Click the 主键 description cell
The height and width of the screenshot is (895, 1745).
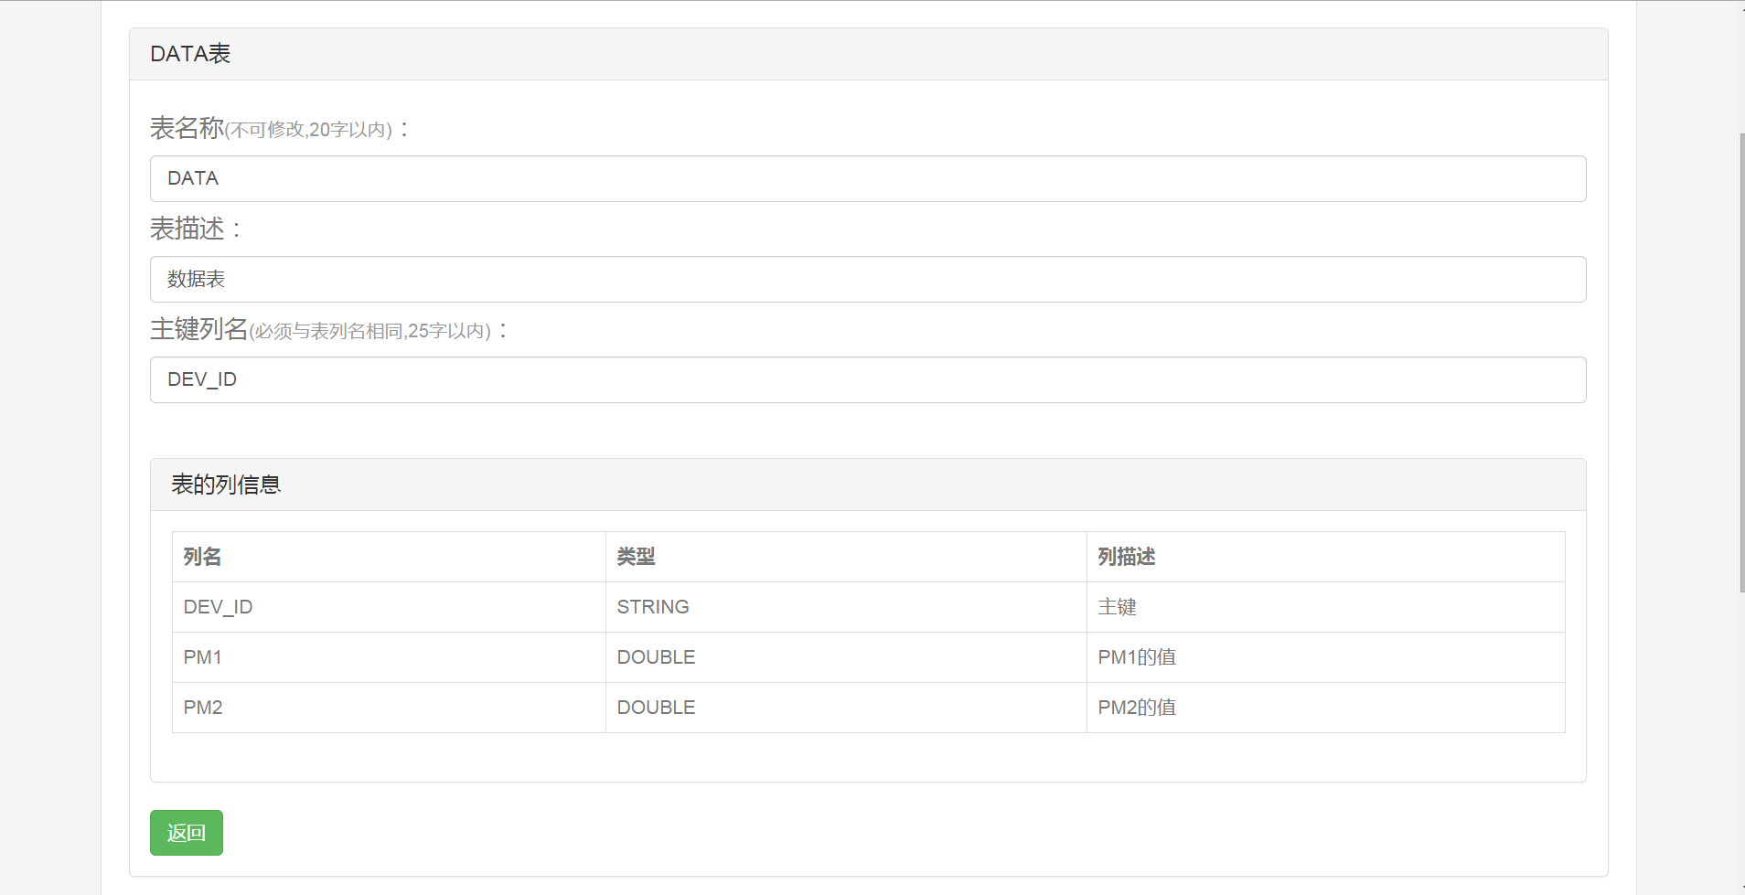[1117, 607]
